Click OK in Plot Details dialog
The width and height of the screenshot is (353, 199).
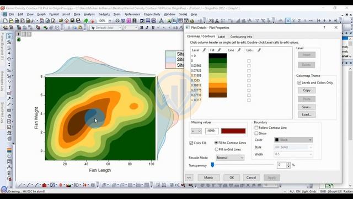coord(232,177)
